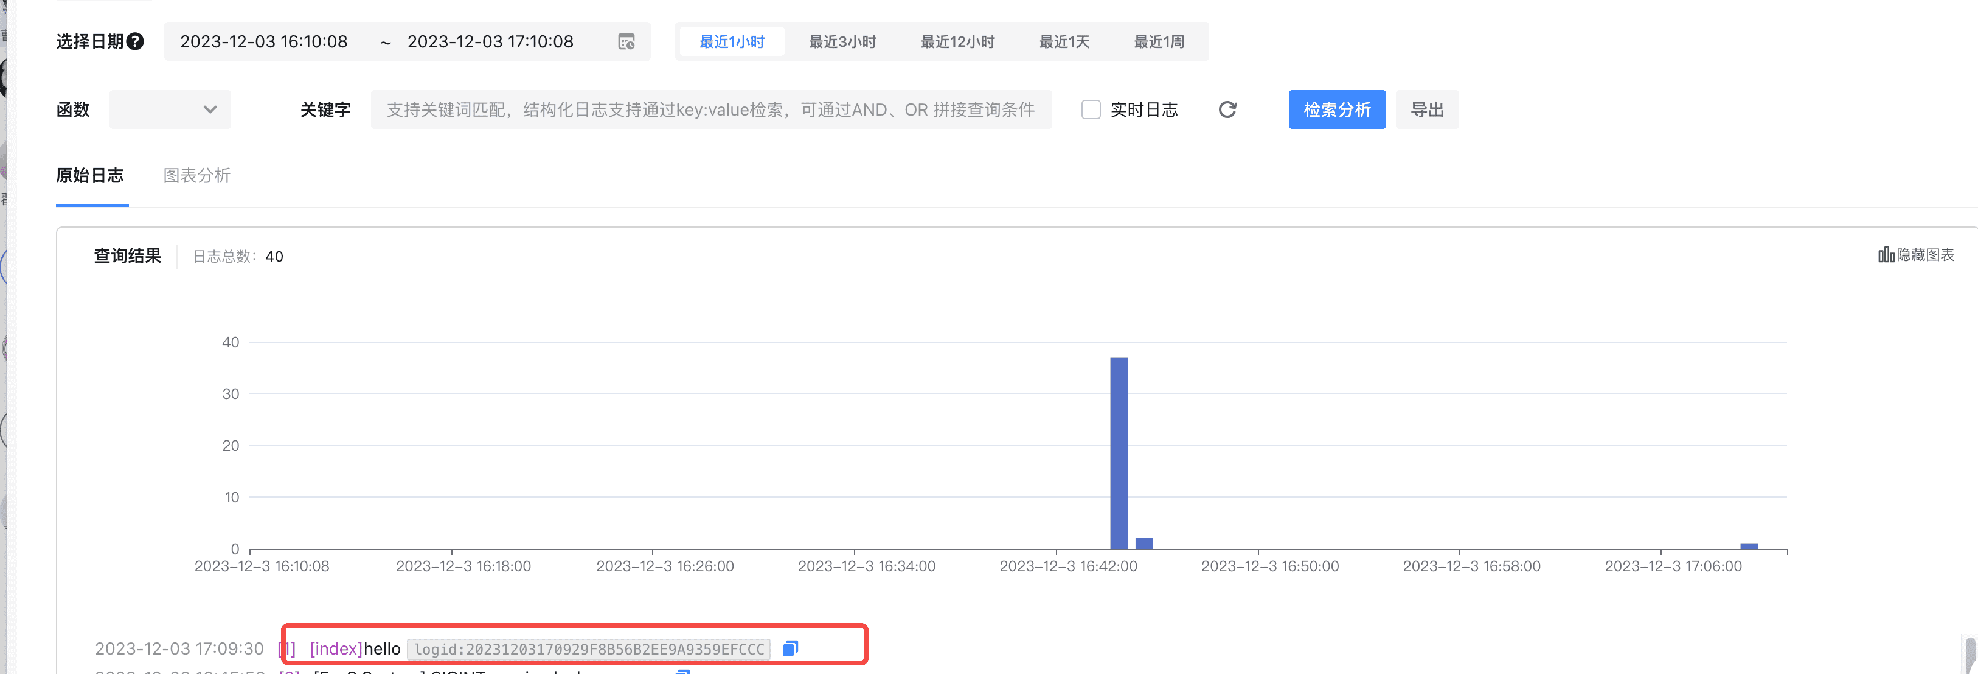Copy the hello log's logid
The height and width of the screenshot is (674, 1978).
click(790, 648)
